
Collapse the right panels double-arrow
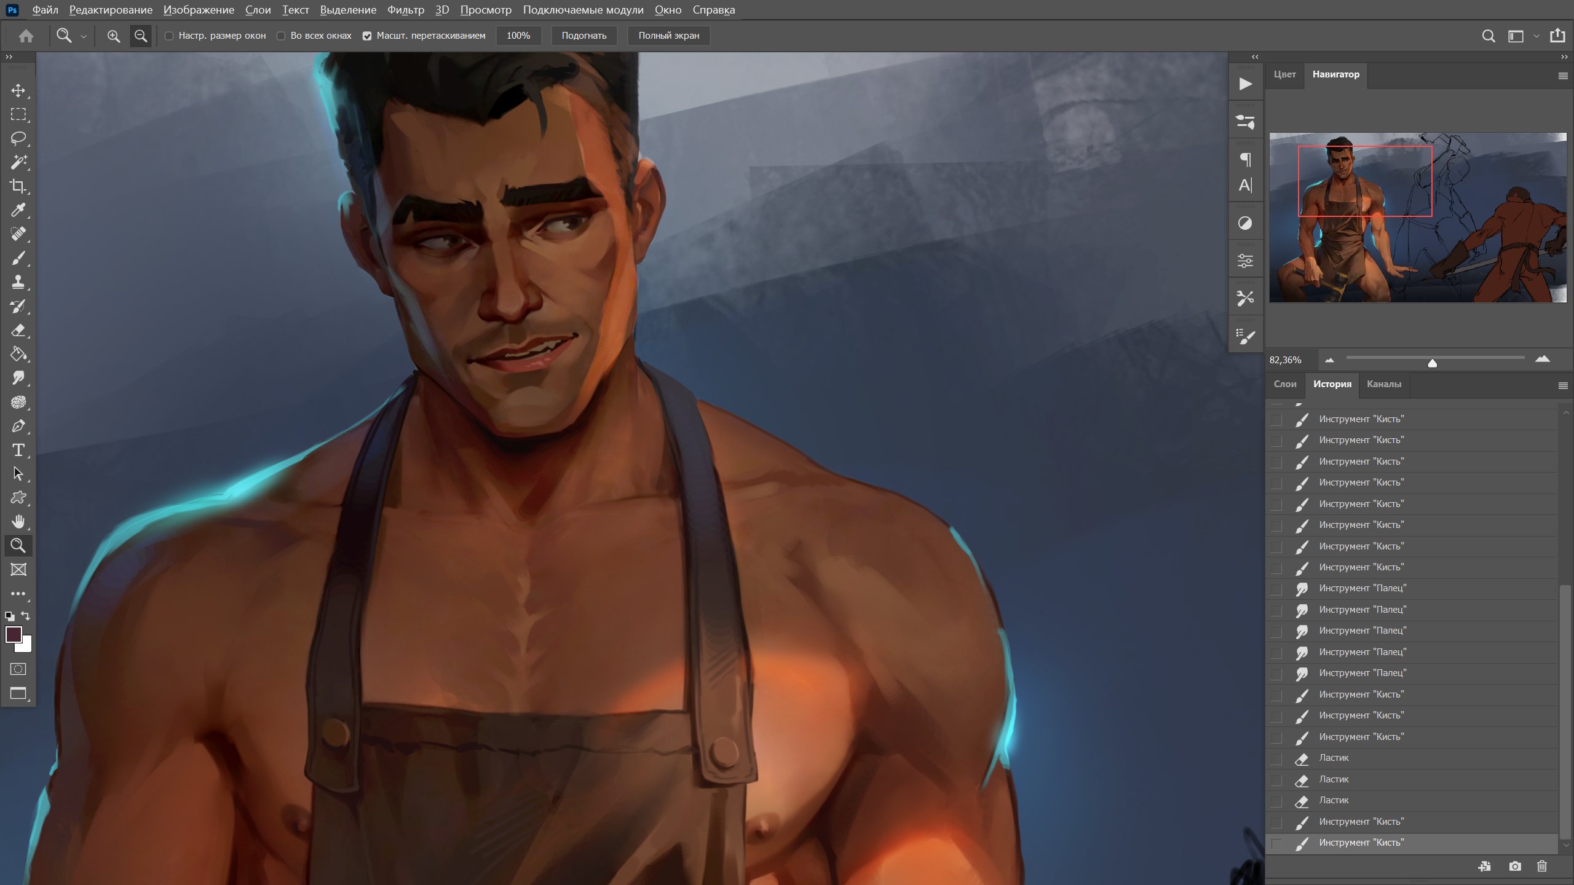pyautogui.click(x=1565, y=57)
